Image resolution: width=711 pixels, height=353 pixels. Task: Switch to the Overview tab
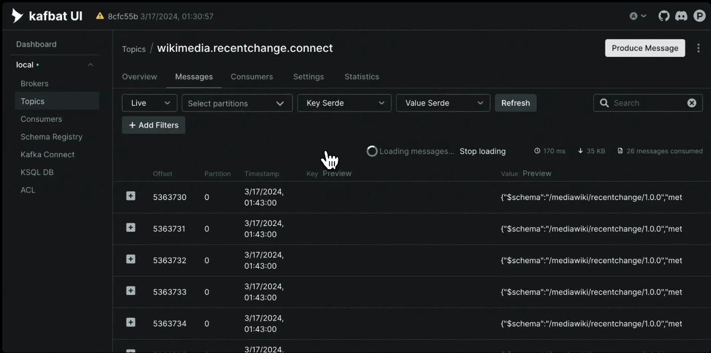140,76
